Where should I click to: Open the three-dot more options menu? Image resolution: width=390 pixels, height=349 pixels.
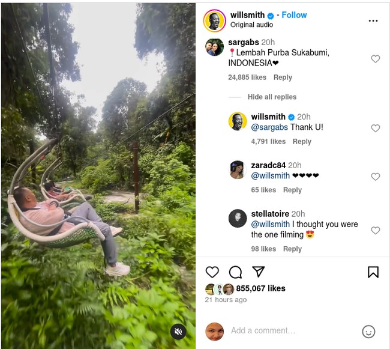(x=373, y=20)
